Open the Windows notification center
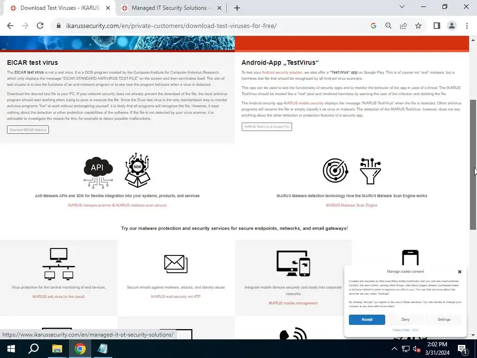This screenshot has width=477, height=358. pyautogui.click(x=462, y=349)
